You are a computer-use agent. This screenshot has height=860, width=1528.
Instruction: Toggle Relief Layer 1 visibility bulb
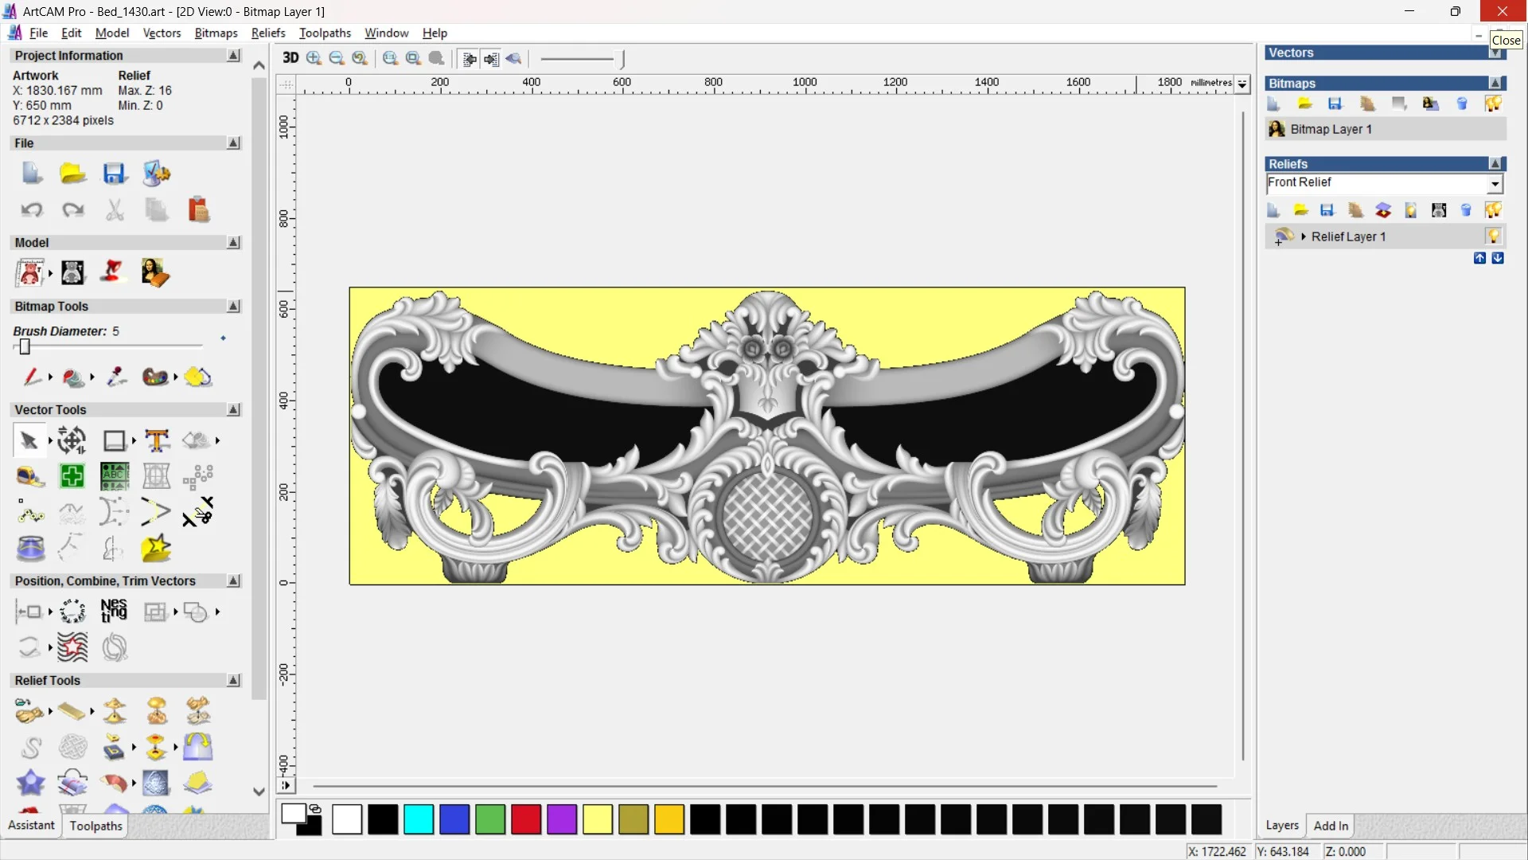tap(1492, 236)
